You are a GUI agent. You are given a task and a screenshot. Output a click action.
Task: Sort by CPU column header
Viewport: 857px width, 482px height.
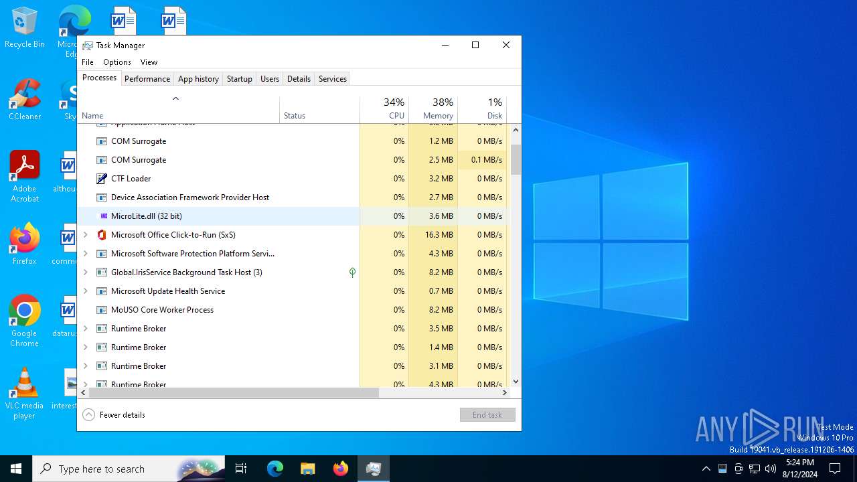pos(384,110)
